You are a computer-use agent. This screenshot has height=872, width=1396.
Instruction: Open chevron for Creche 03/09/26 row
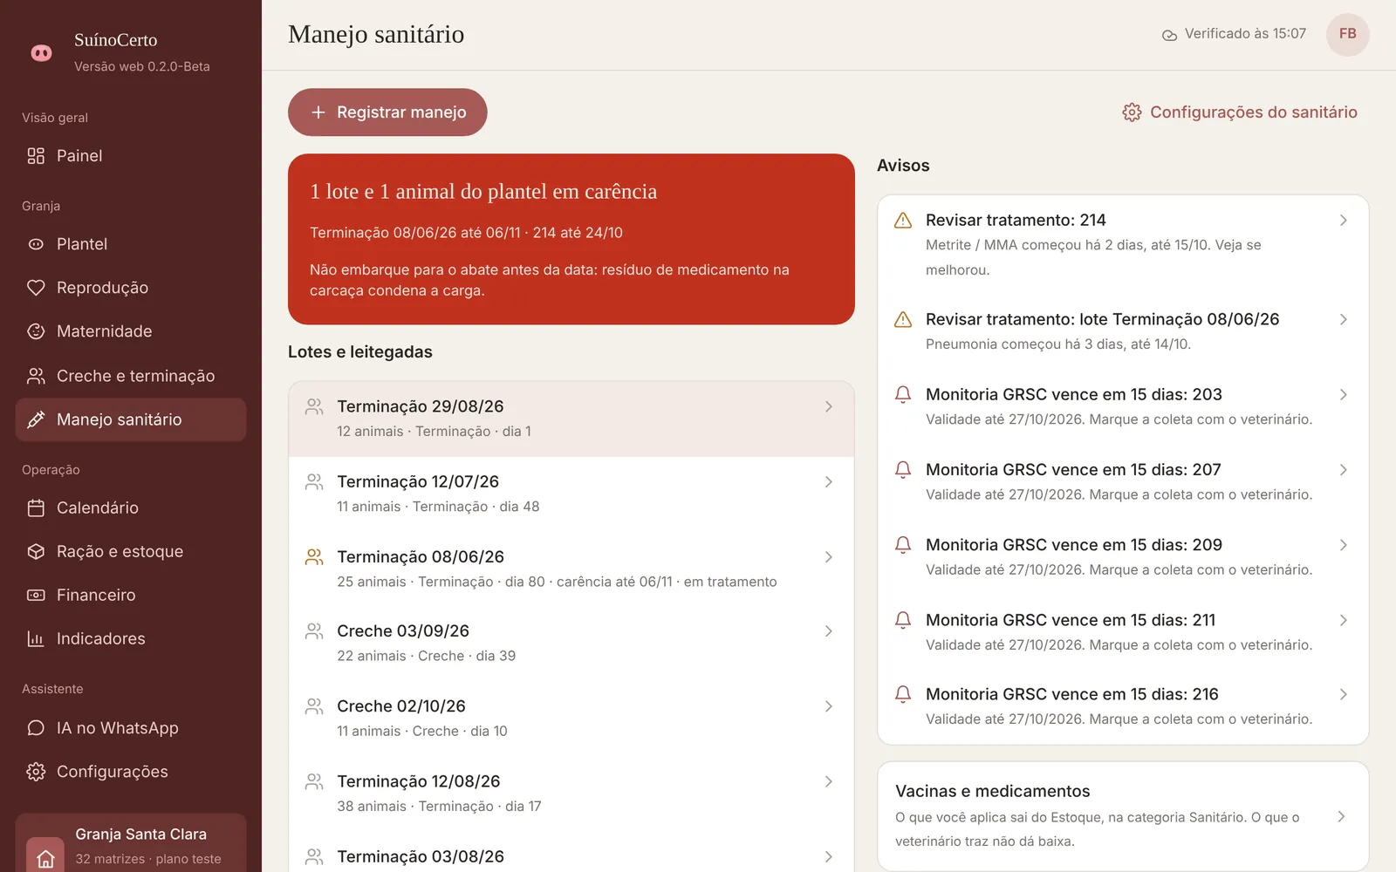(x=829, y=631)
